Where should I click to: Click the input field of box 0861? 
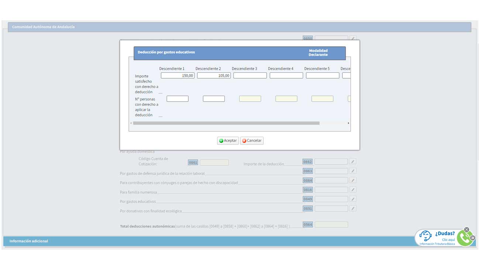click(214, 162)
